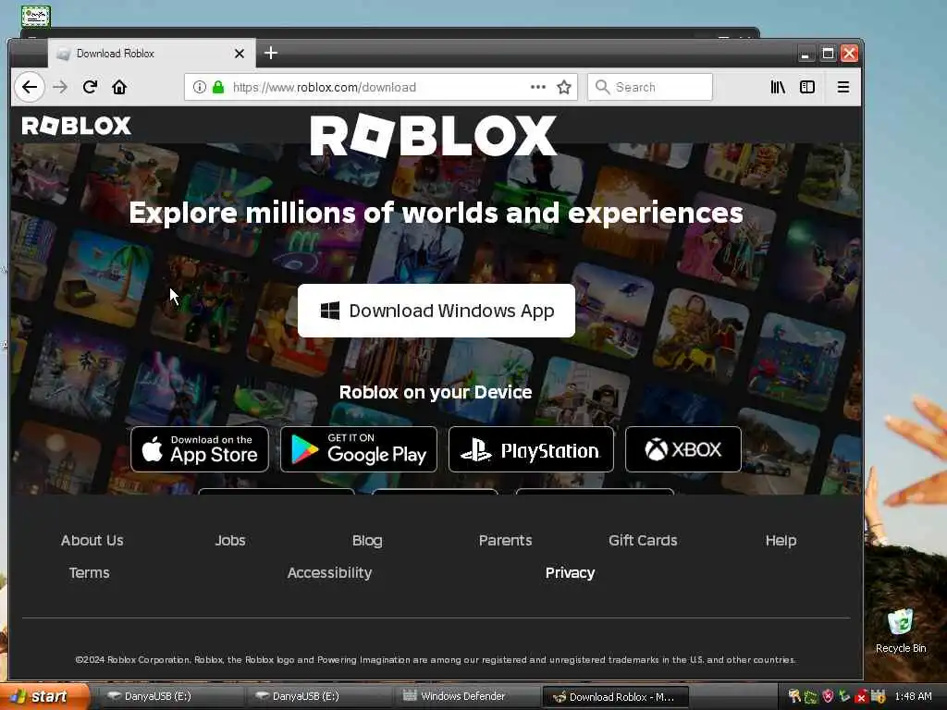
Task: Click the green padlock security icon
Action: 218,87
